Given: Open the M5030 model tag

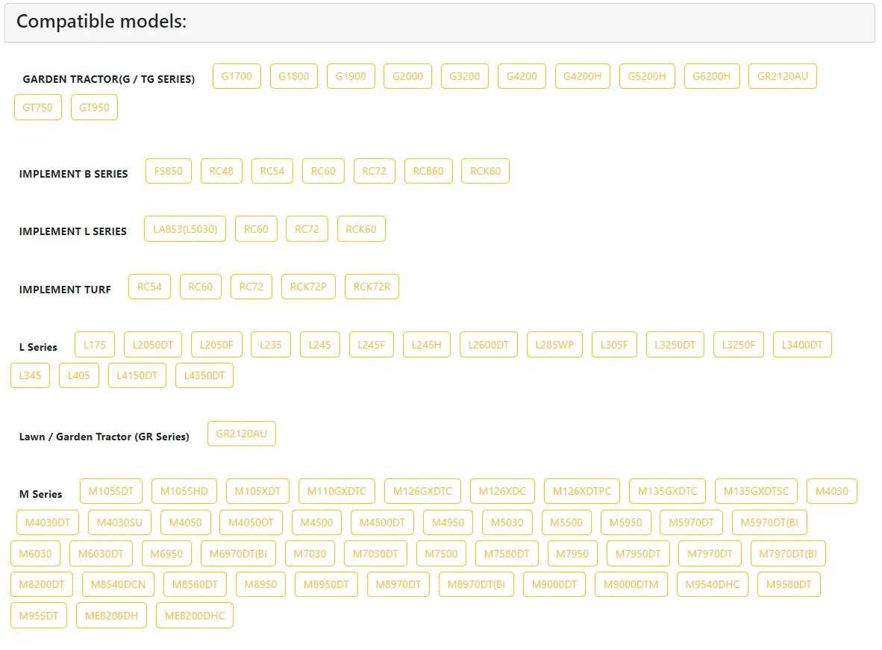Looking at the screenshot, I should tap(507, 523).
